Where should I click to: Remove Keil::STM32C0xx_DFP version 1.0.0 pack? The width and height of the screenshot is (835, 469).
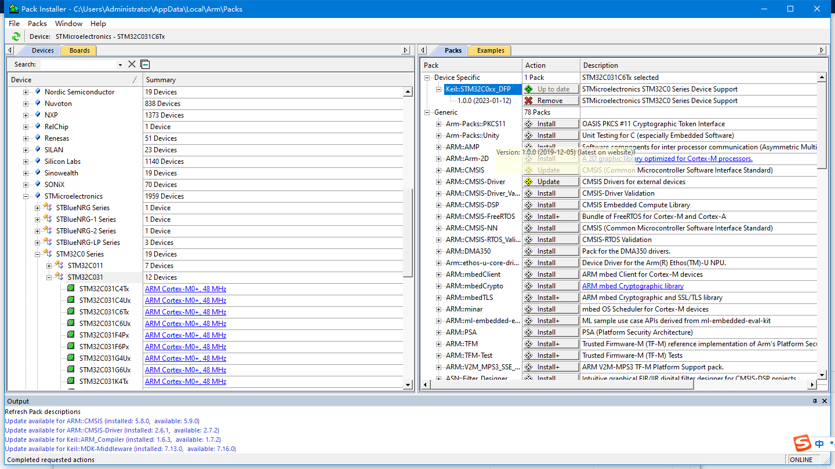(550, 101)
